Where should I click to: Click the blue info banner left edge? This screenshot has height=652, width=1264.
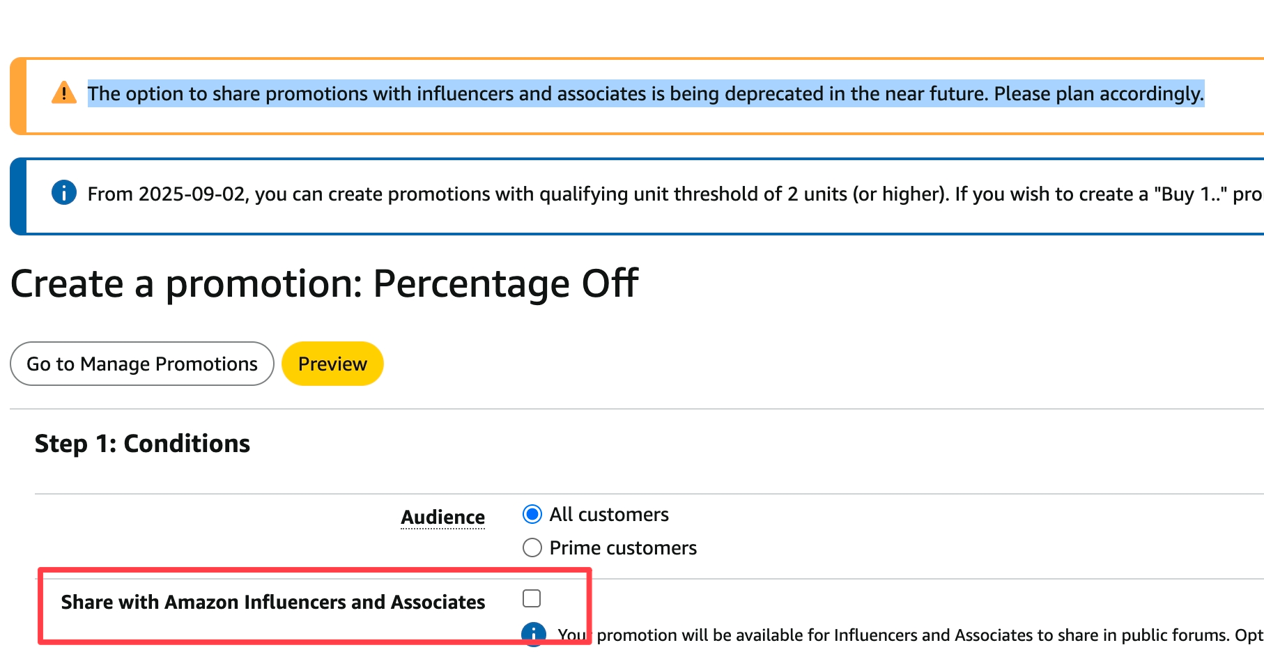point(18,196)
